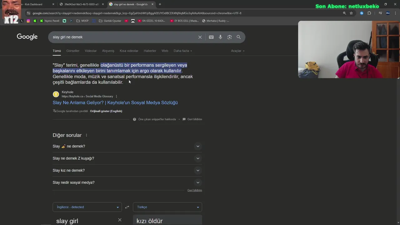Bookmark this page with the star icon
The height and width of the screenshot is (225, 400).
coord(351,13)
